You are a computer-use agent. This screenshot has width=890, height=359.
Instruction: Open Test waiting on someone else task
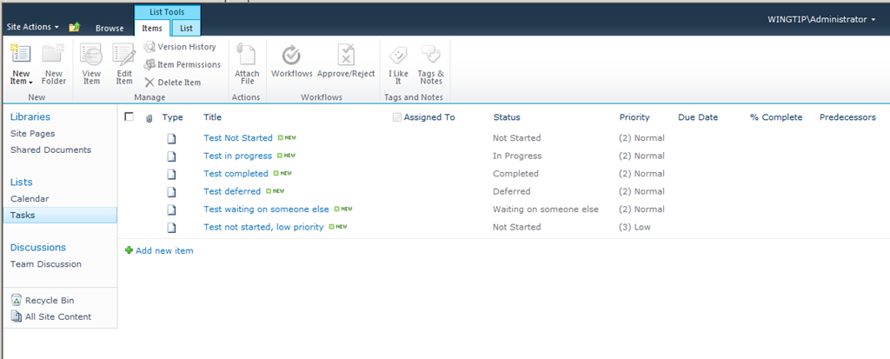click(266, 209)
